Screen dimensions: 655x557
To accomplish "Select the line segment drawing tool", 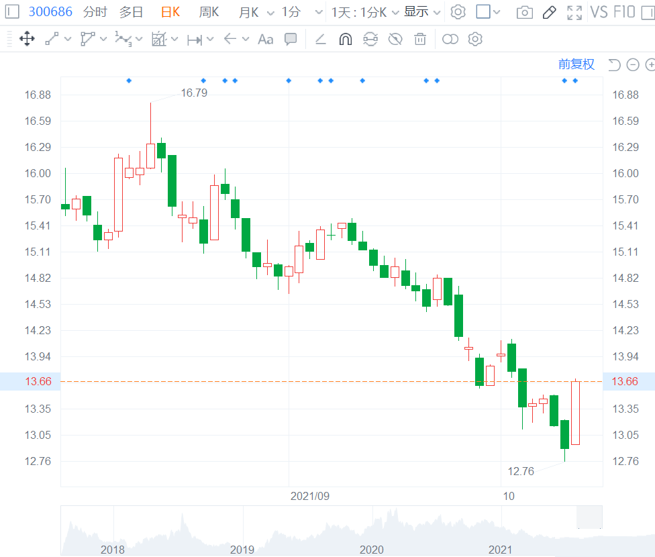I will click(52, 39).
